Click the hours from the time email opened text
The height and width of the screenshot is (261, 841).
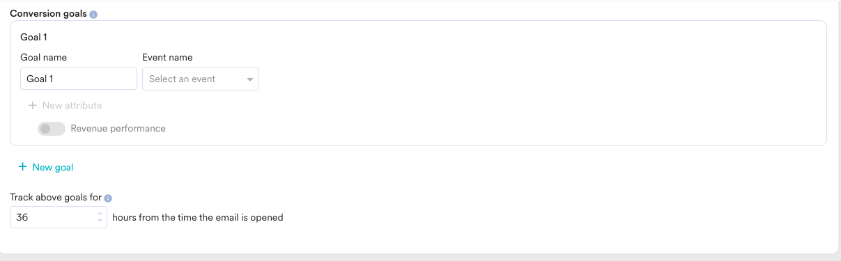click(x=198, y=217)
